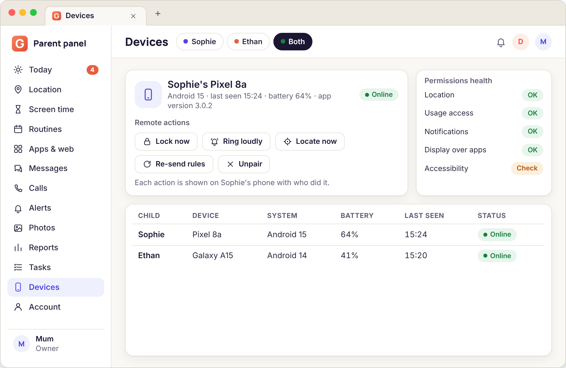Image resolution: width=566 pixels, height=368 pixels.
Task: Click Locate now button
Action: click(x=310, y=142)
